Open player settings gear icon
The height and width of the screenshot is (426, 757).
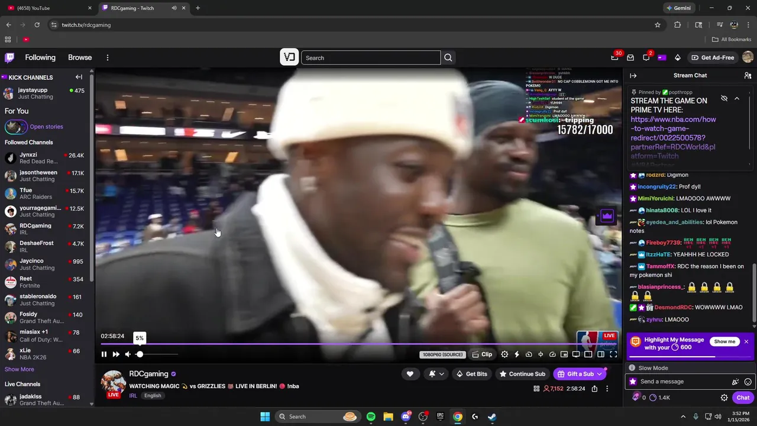(504, 354)
